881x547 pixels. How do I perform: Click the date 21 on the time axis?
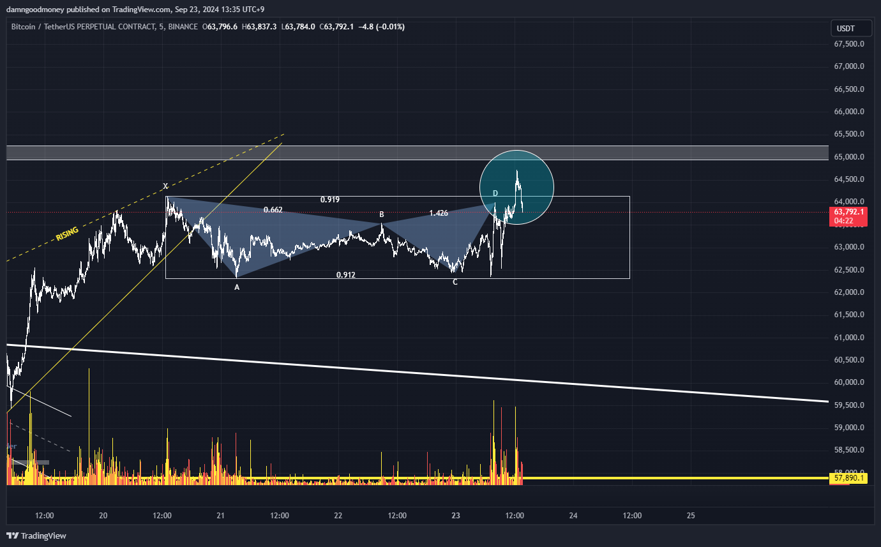(221, 515)
